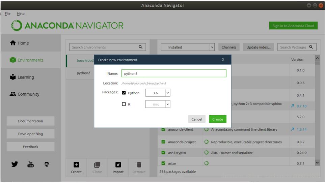Image resolution: width=325 pixels, height=183 pixels.
Task: Open the Python version 3.6 dropdown
Action: (158, 93)
